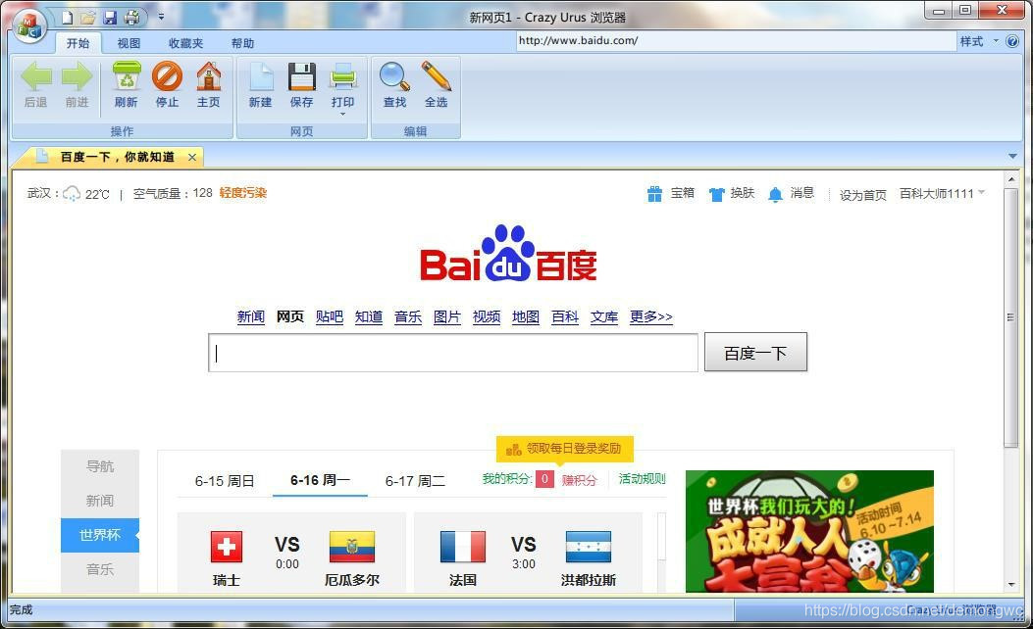Select 导航 in left sidebar
Viewport: 1033px width, 629px height.
point(100,466)
